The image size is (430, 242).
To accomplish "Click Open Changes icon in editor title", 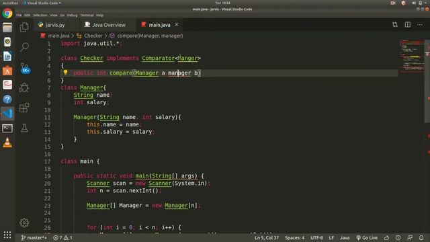I will [x=395, y=25].
